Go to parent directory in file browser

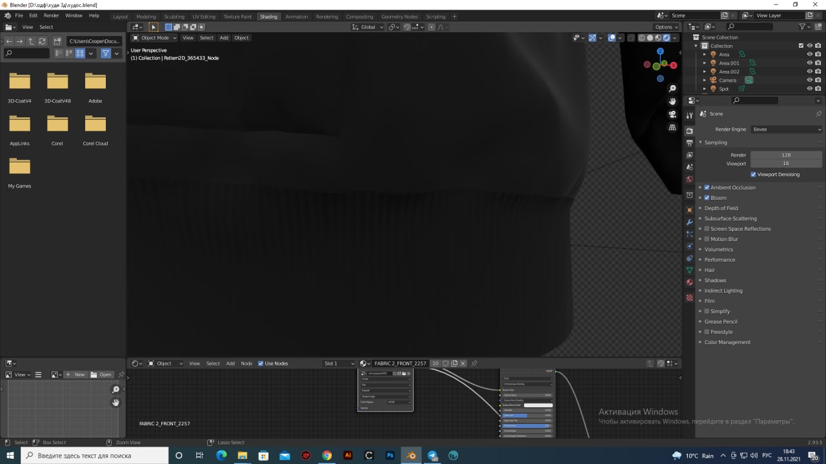coord(31,41)
